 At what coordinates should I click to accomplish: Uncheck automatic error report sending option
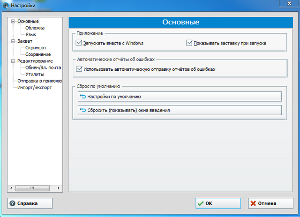click(x=79, y=69)
